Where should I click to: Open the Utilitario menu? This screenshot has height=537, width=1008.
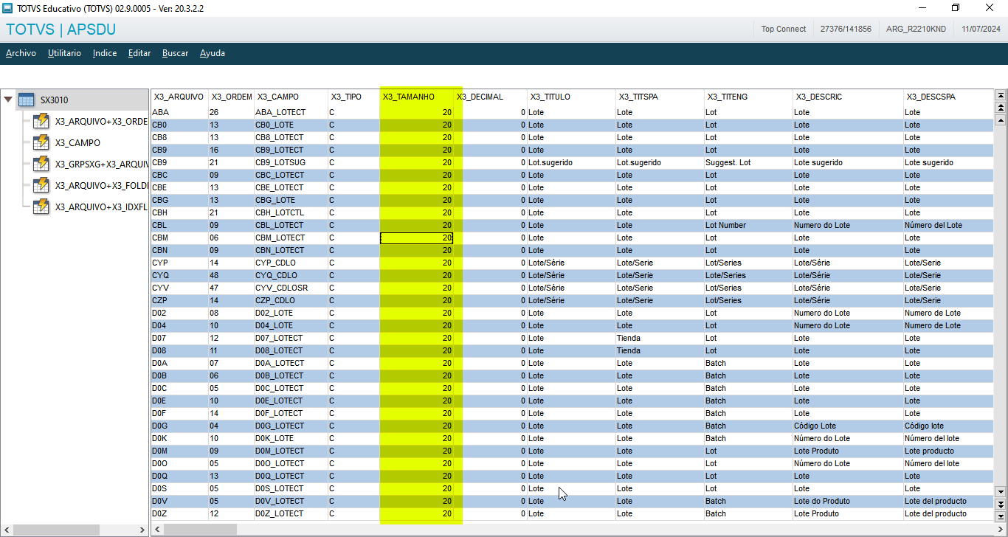64,53
